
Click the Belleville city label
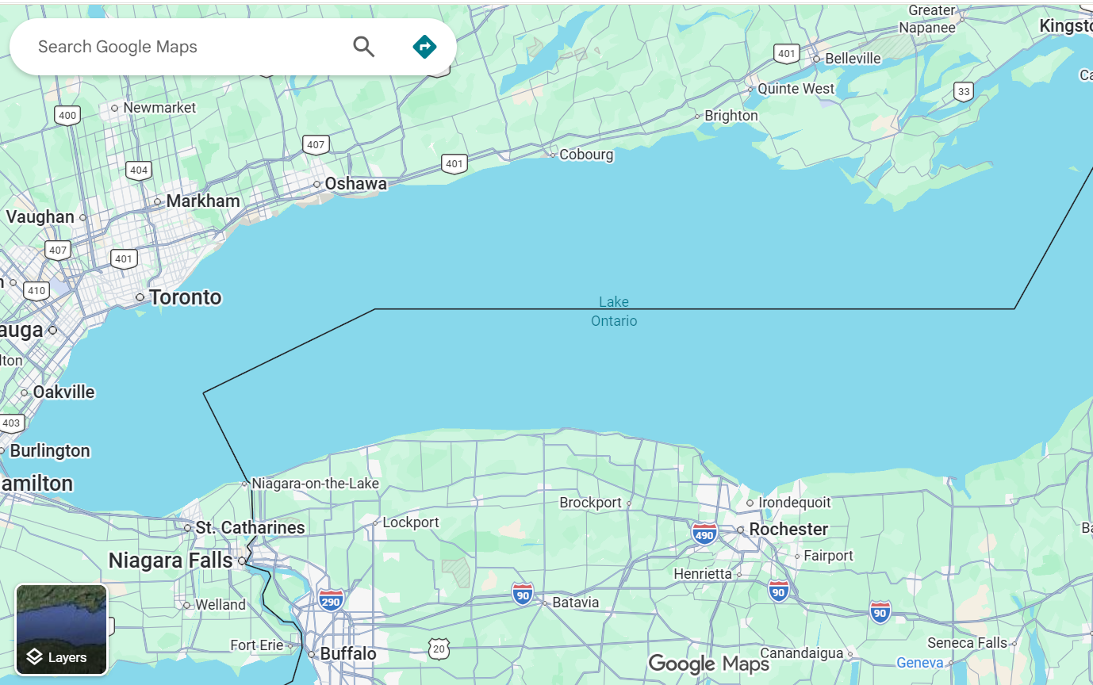coord(853,59)
